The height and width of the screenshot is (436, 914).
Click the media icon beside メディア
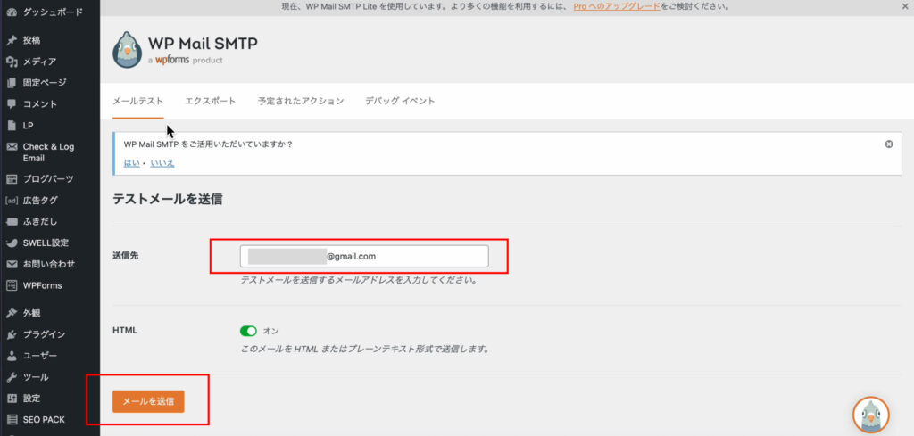tap(12, 62)
